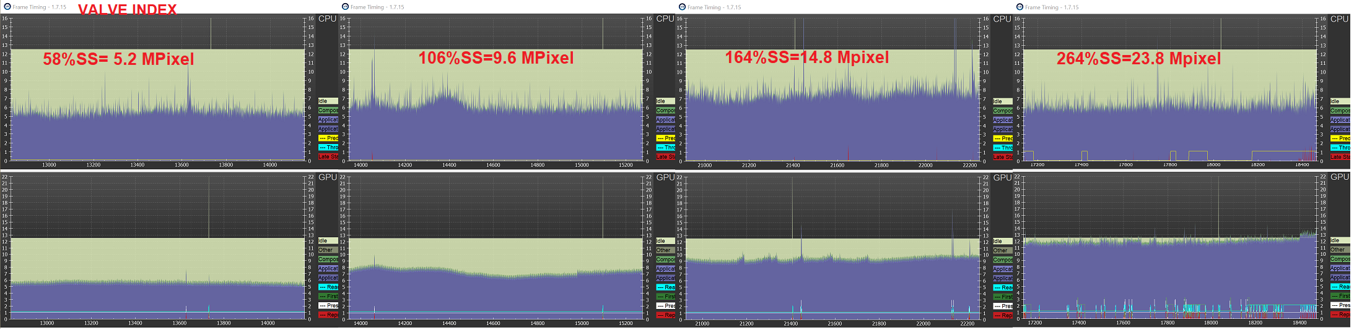Click SteamVR icon in 106%SS Frame Timing title bar

click(345, 7)
